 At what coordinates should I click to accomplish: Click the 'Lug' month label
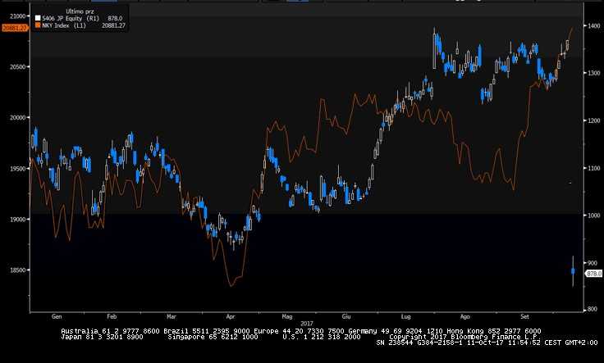click(x=405, y=316)
